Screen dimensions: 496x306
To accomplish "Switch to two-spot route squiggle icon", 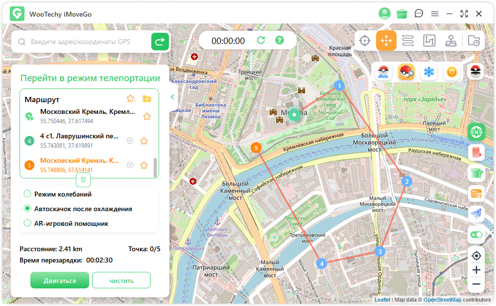I will (408, 41).
